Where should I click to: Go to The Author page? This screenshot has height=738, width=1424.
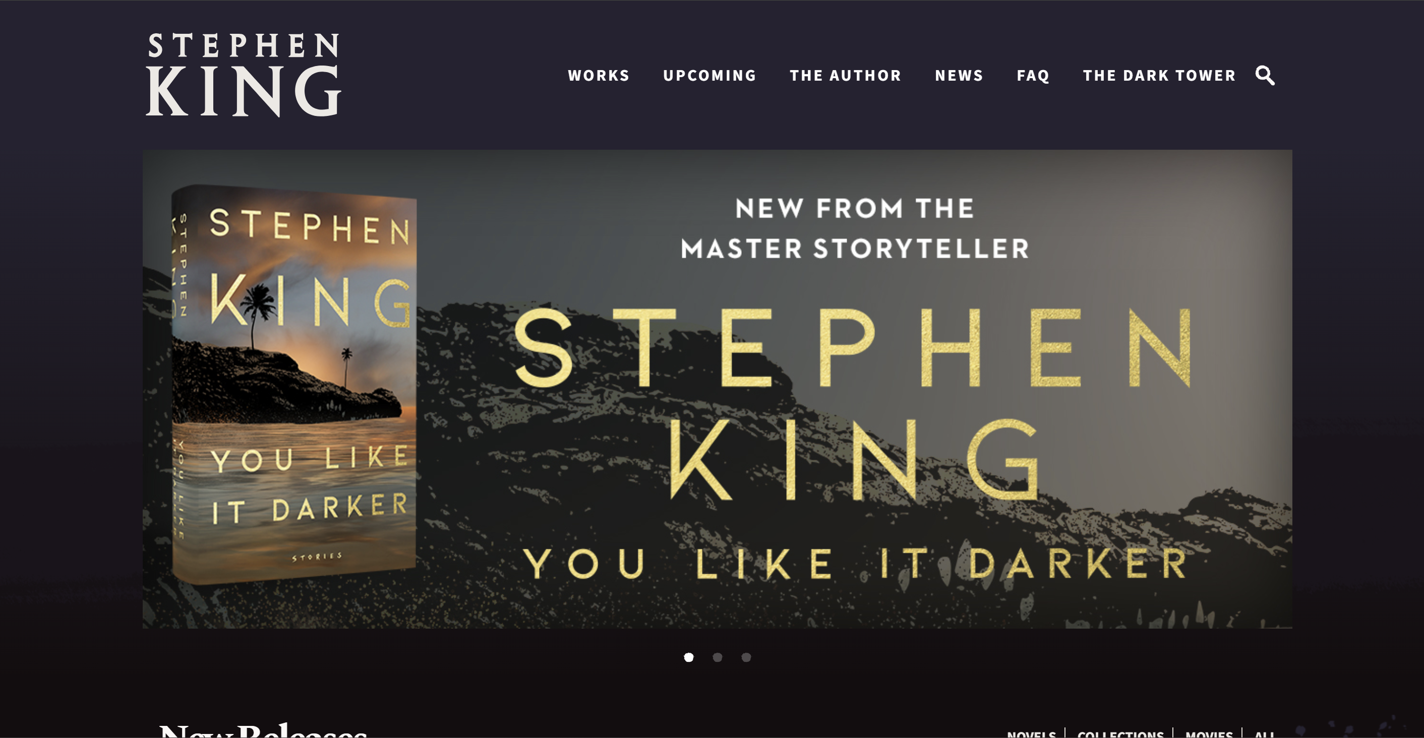click(845, 75)
